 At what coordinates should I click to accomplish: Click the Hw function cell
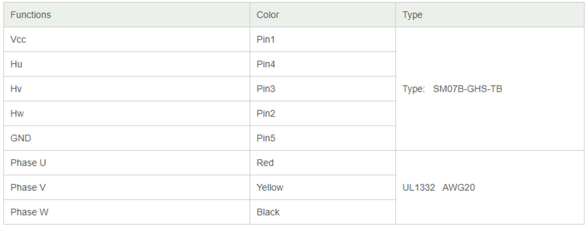[17, 114]
